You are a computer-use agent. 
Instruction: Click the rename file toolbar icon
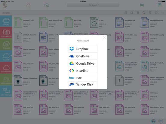coord(132,13)
